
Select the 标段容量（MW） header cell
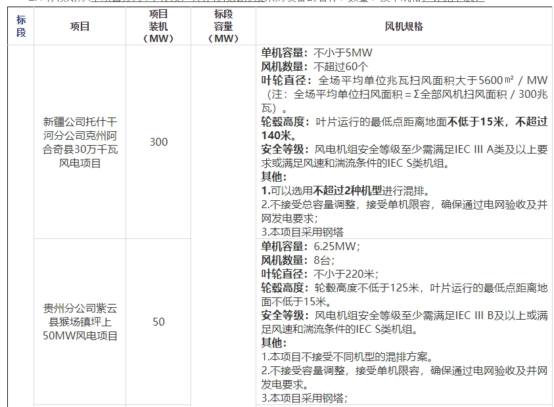pos(223,26)
